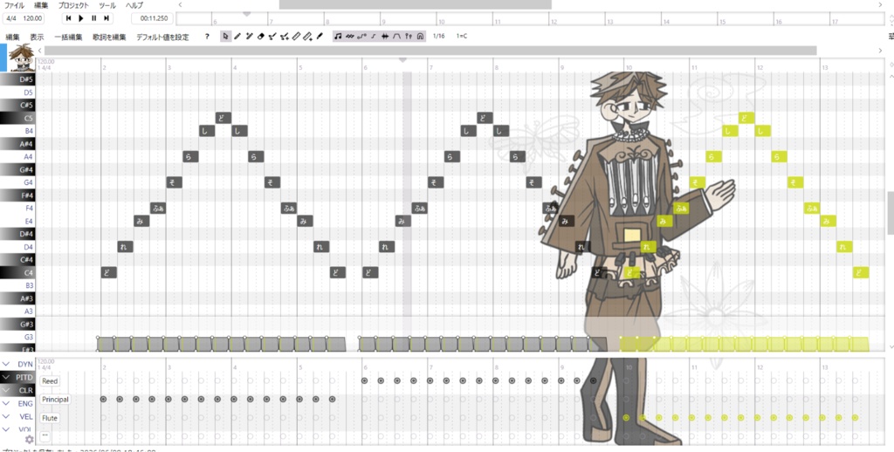Image resolution: width=894 pixels, height=452 pixels.
Task: Open the デフォルト値を設定 menu item
Action: 162,37
